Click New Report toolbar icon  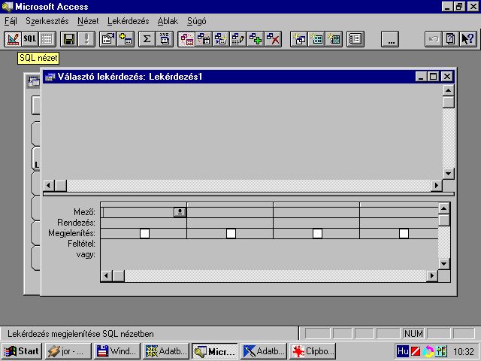click(x=334, y=39)
